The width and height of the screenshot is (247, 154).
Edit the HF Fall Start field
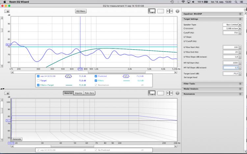tap(231, 63)
